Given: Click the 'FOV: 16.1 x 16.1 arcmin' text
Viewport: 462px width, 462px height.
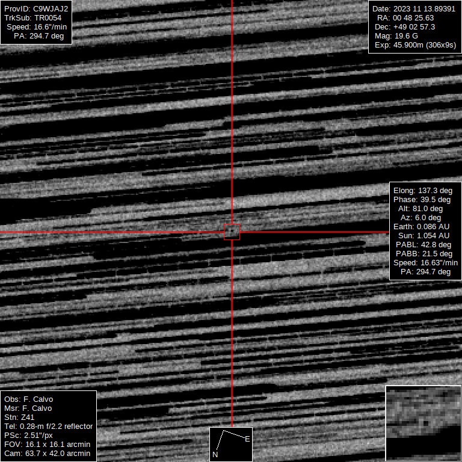Looking at the screenshot, I should click(47, 445).
